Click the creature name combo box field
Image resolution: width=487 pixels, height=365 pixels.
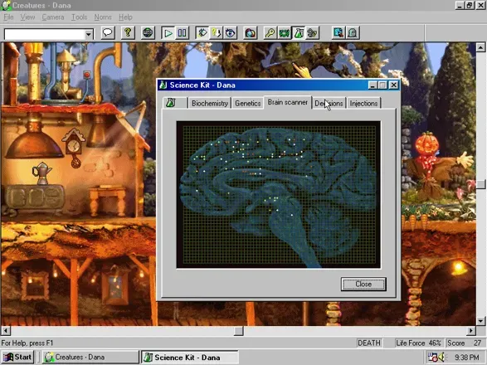pos(45,34)
